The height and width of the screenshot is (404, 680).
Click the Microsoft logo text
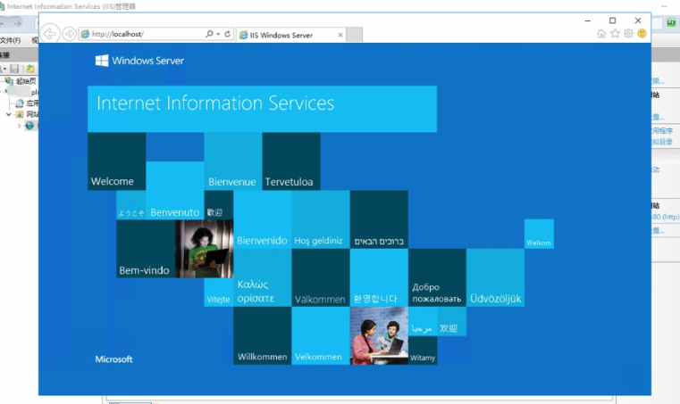(113, 359)
